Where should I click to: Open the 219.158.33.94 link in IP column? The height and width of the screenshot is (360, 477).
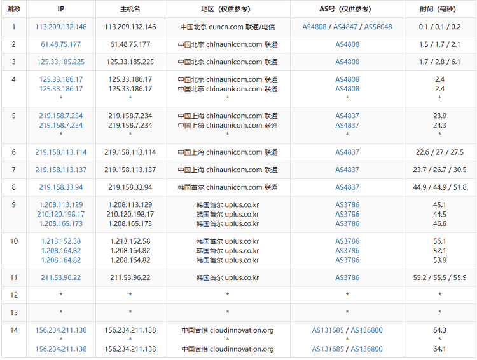click(x=61, y=187)
